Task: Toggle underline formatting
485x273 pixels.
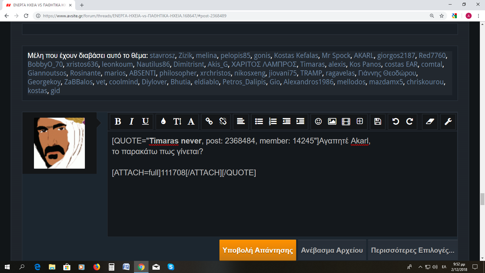Action: pos(145,122)
